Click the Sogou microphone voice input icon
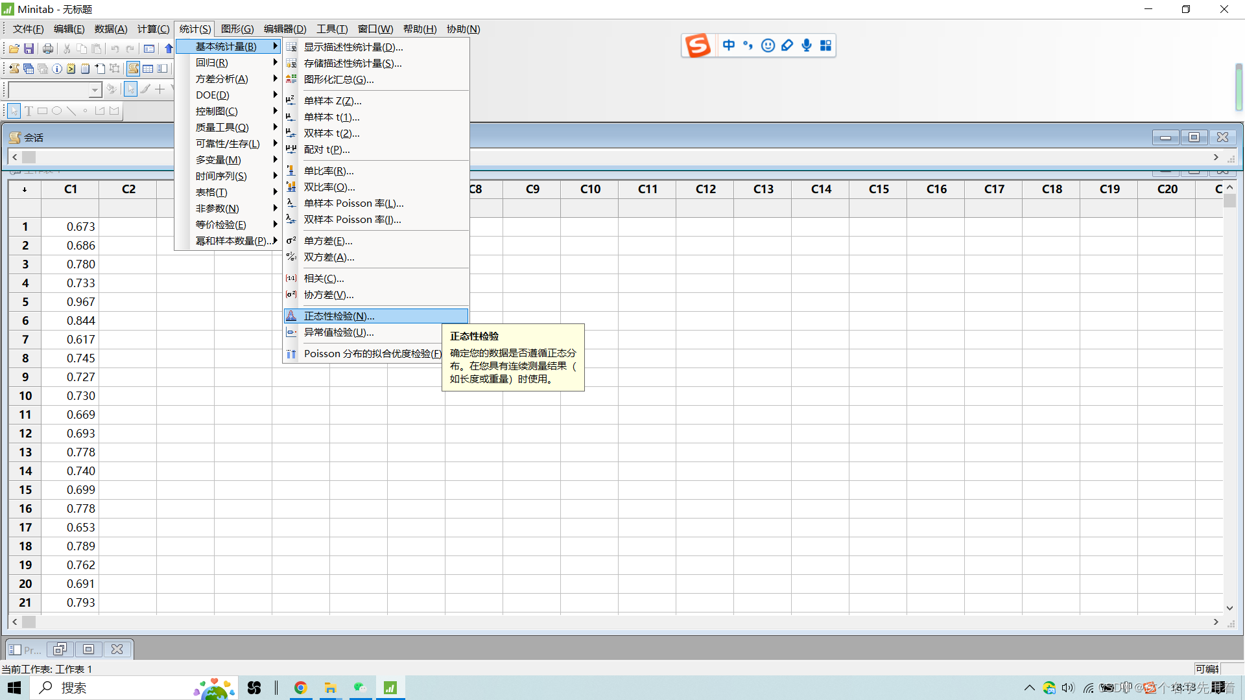The image size is (1245, 700). [806, 45]
